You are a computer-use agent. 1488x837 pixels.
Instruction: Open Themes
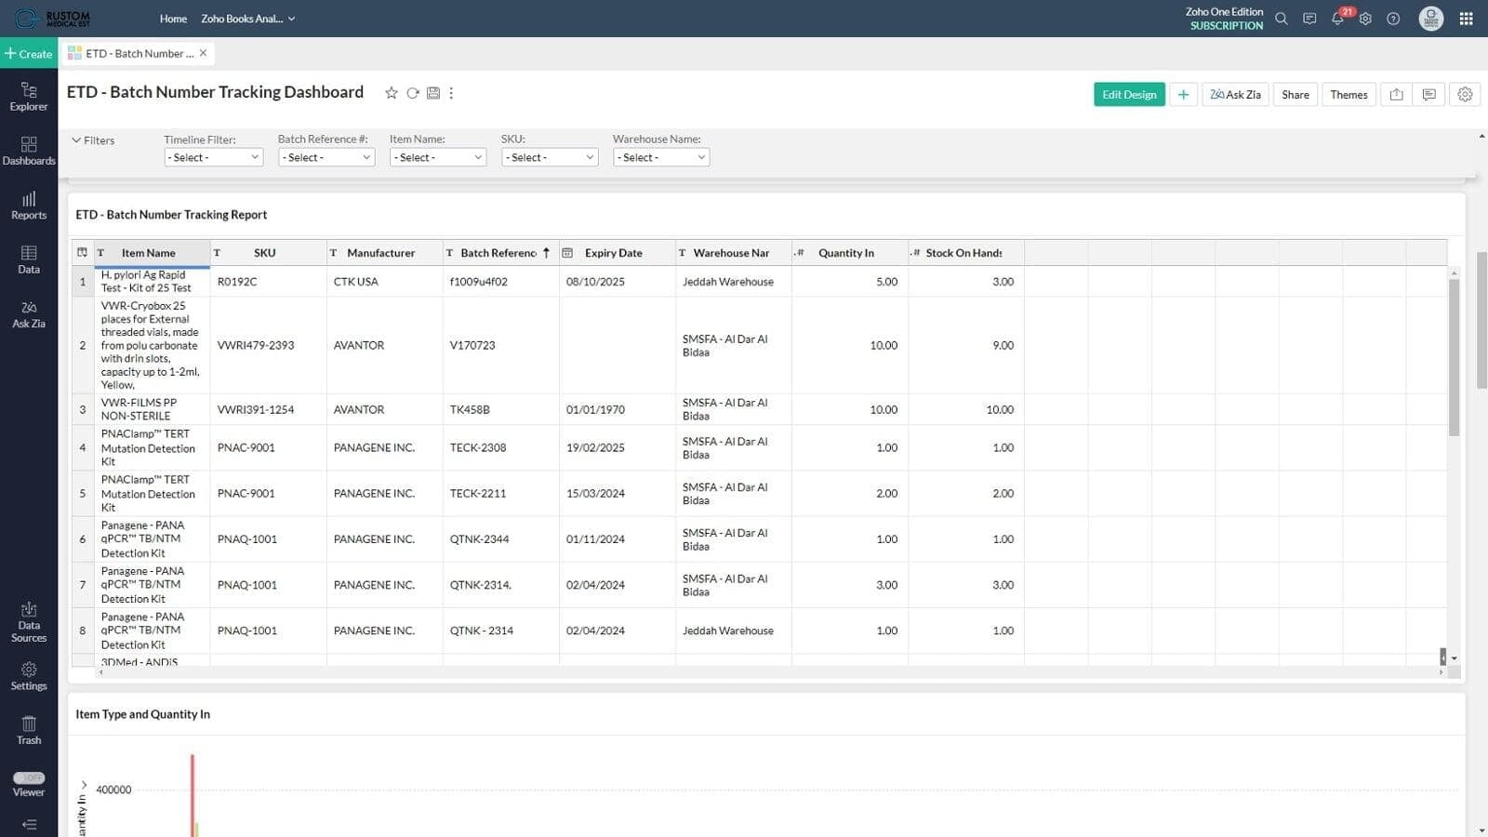(1348, 94)
